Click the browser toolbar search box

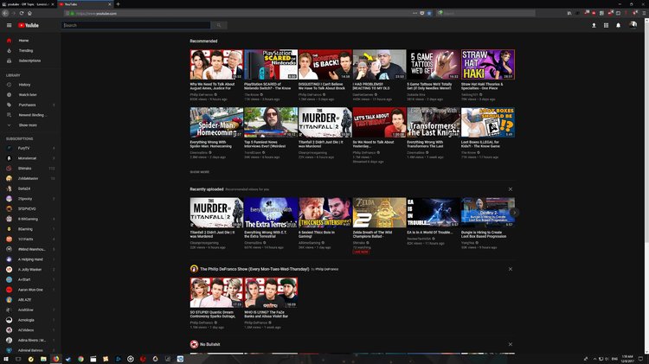(x=486, y=13)
